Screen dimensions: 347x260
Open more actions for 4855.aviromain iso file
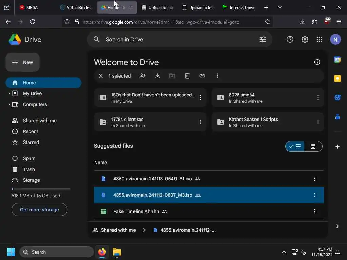pyautogui.click(x=314, y=195)
